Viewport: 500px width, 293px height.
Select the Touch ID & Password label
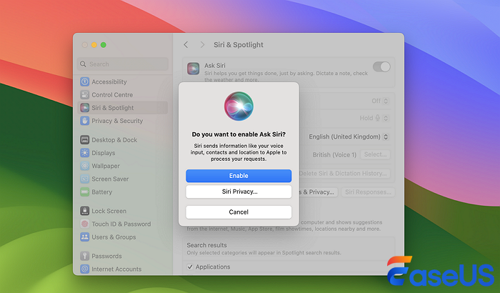[x=121, y=224]
